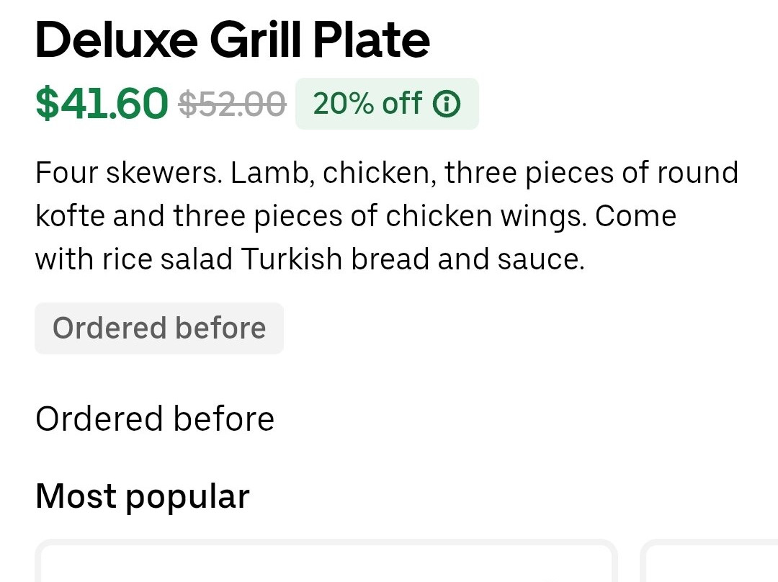This screenshot has height=582, width=778.
Task: Select the Deluxe Grill Plate title
Action: 232,40
